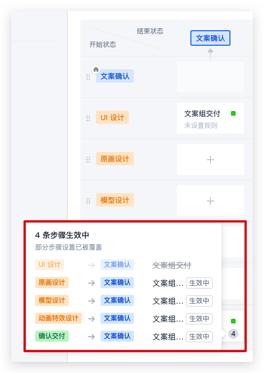Click drag handle beside 模型设计 row
The image size is (264, 373).
[x=88, y=201]
